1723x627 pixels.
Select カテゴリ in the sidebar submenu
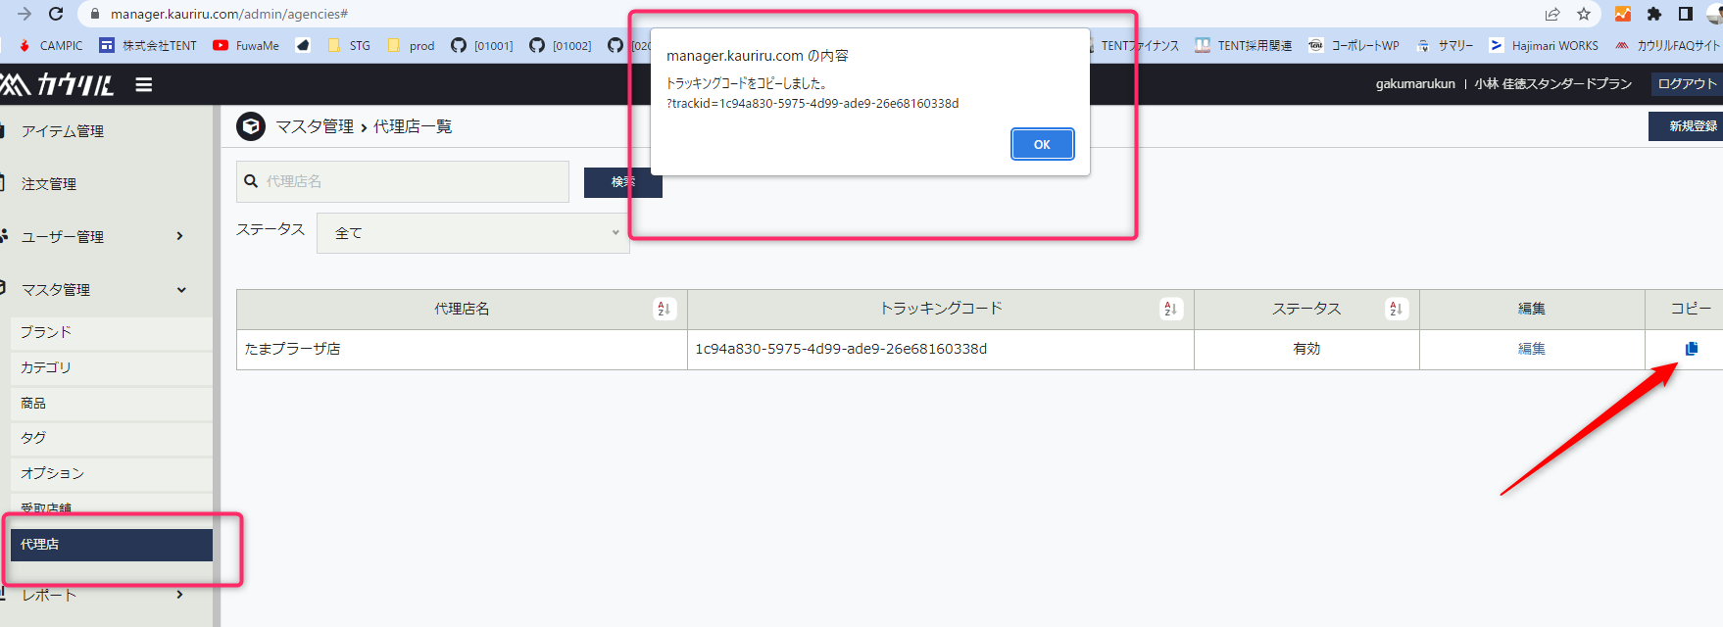click(46, 367)
